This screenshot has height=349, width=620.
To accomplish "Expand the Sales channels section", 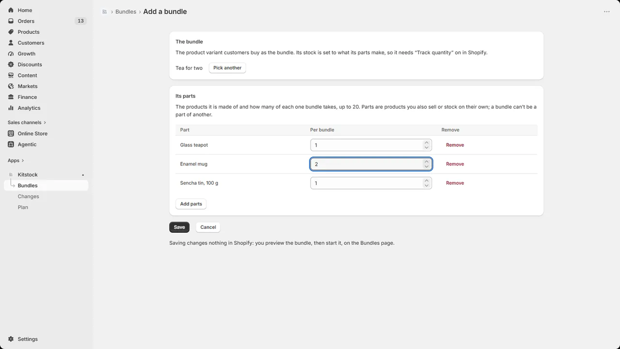I will (27, 123).
